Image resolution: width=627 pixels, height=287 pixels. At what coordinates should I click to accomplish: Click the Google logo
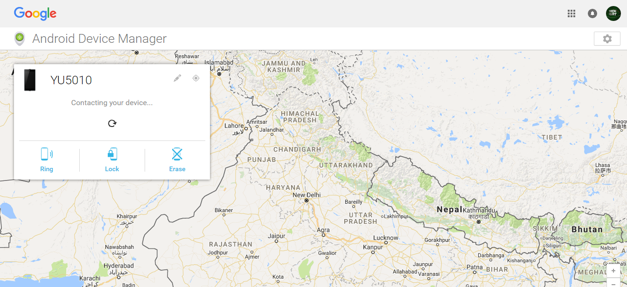(x=35, y=13)
